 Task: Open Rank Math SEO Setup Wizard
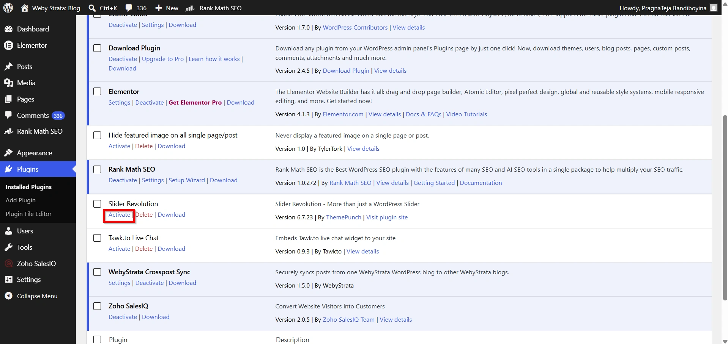coord(187,180)
